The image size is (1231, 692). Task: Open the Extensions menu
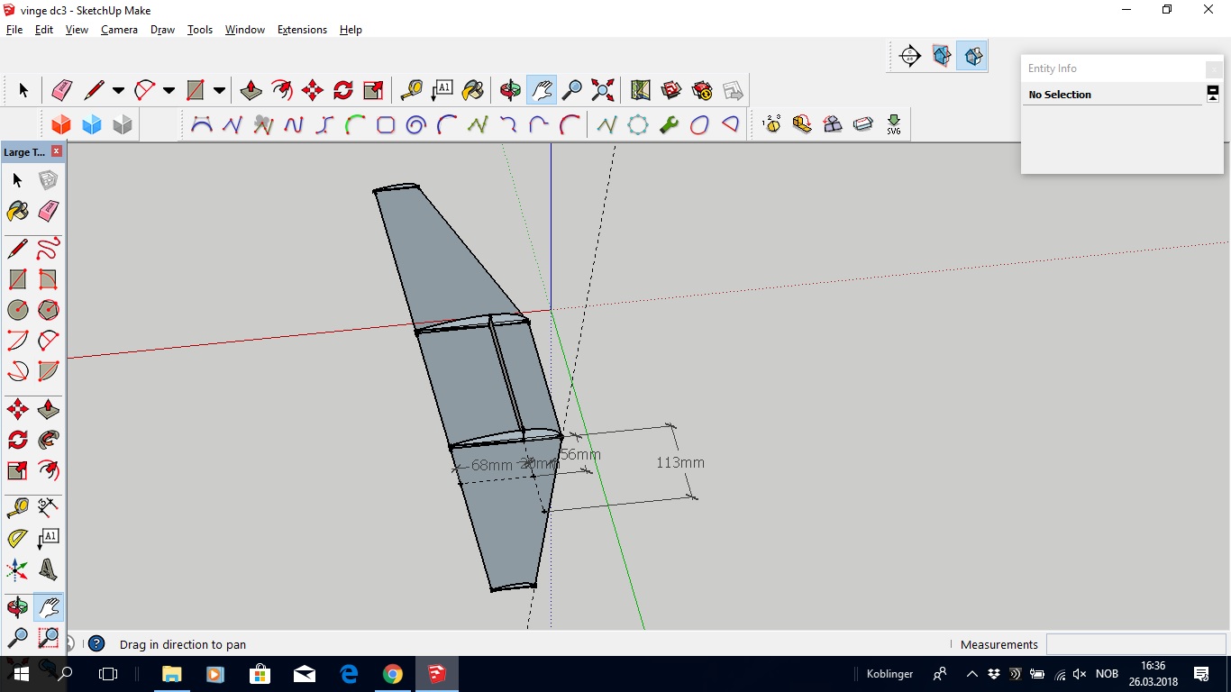coord(302,30)
